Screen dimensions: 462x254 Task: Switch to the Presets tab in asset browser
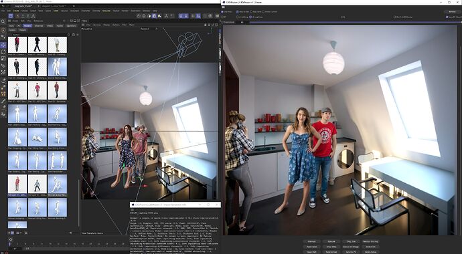[23, 30]
